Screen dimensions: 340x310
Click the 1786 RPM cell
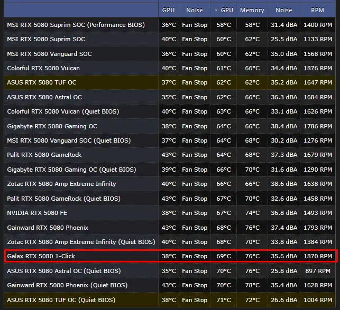[318, 126]
